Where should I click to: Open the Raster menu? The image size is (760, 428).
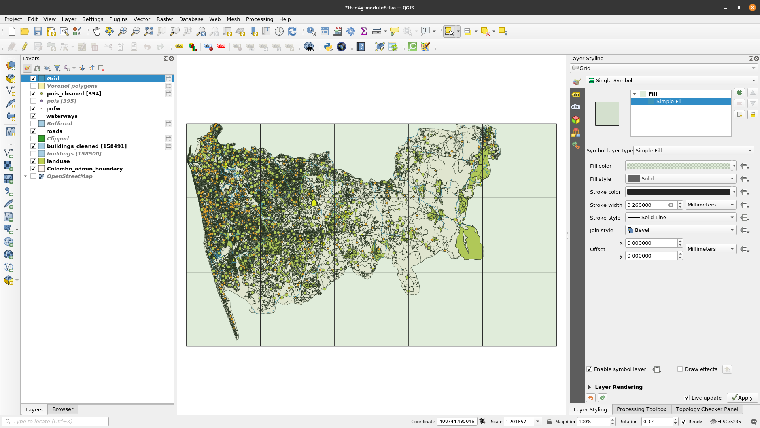[164, 19]
